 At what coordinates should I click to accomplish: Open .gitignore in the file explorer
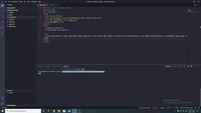click(20, 24)
